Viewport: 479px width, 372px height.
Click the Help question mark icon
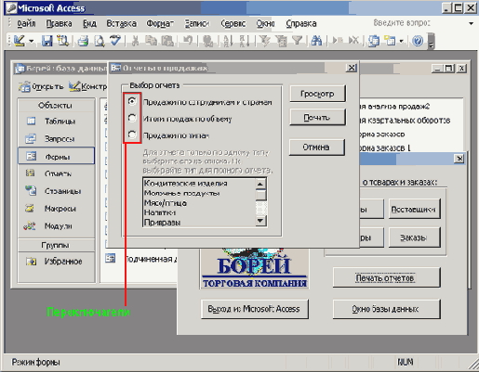(418, 41)
